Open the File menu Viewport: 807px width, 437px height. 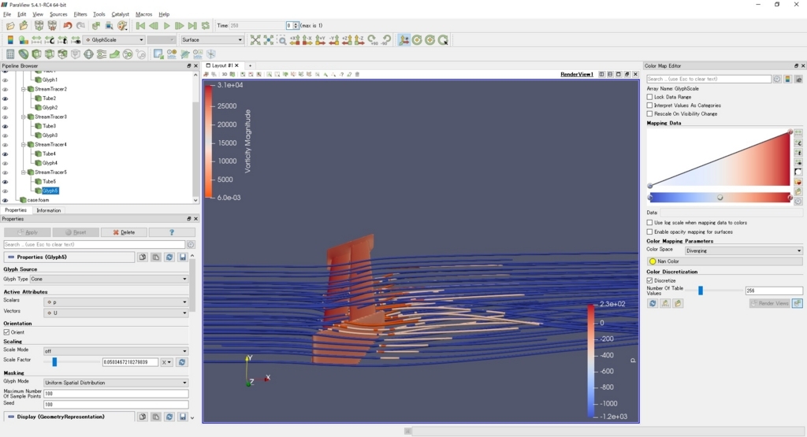pos(7,14)
